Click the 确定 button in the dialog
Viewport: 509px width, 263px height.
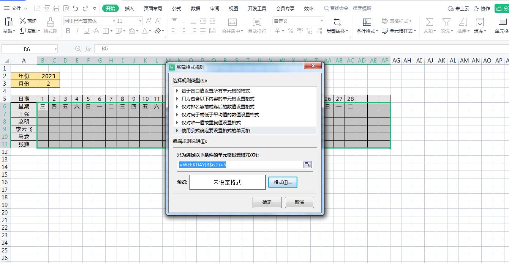pos(267,202)
